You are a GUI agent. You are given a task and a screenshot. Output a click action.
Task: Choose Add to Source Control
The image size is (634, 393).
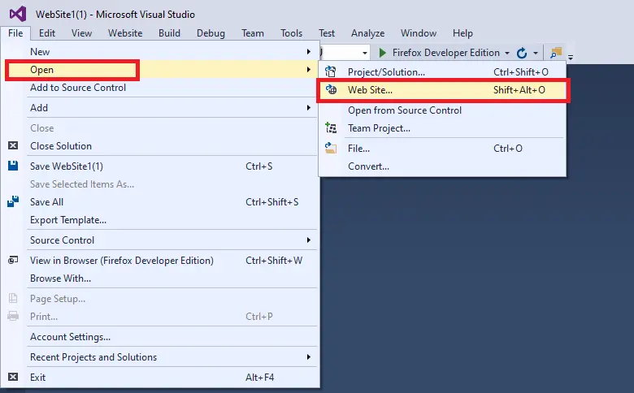(x=160, y=87)
